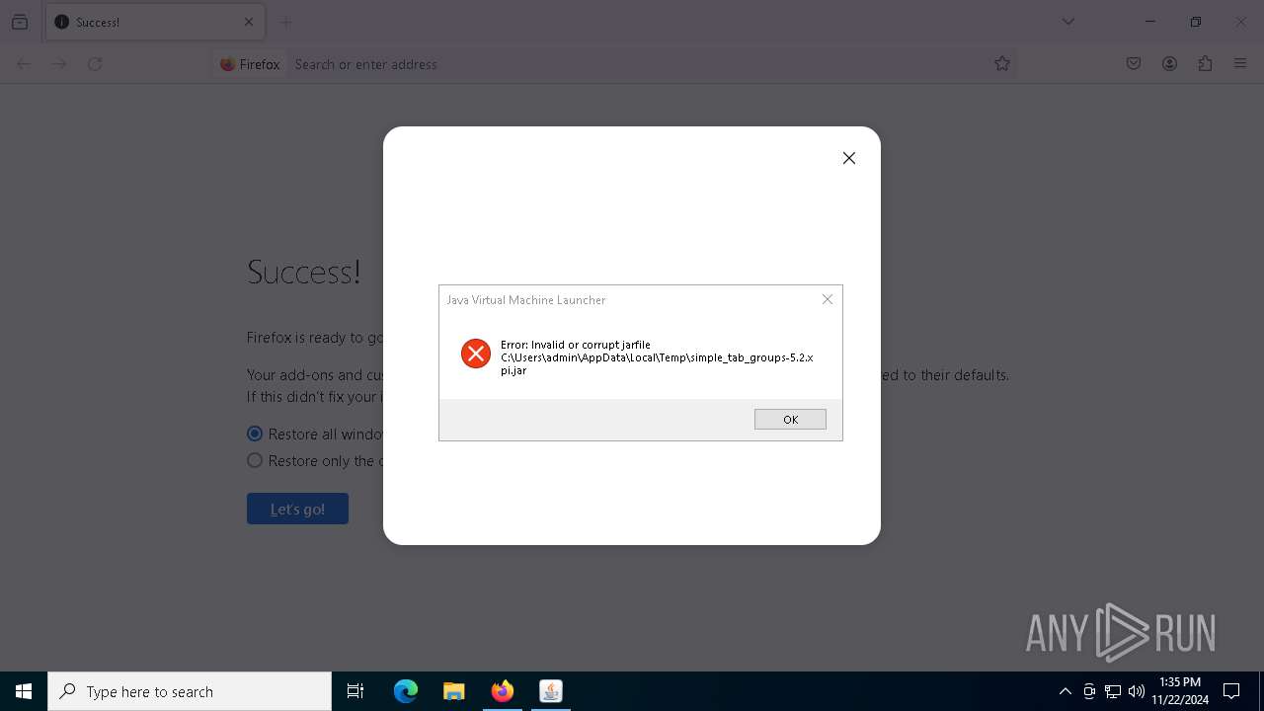Click the Let's go! button
Screen dimensions: 1264x711
(x=297, y=509)
